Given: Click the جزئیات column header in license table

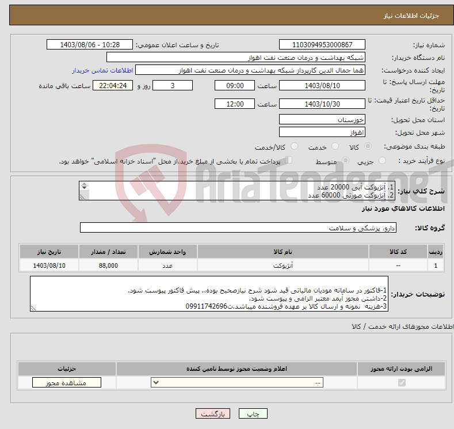Looking at the screenshot, I should point(67,369).
